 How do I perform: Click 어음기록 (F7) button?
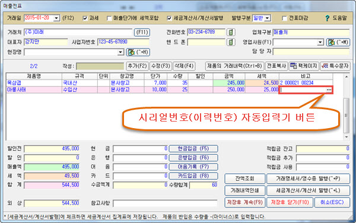tap(193, 167)
